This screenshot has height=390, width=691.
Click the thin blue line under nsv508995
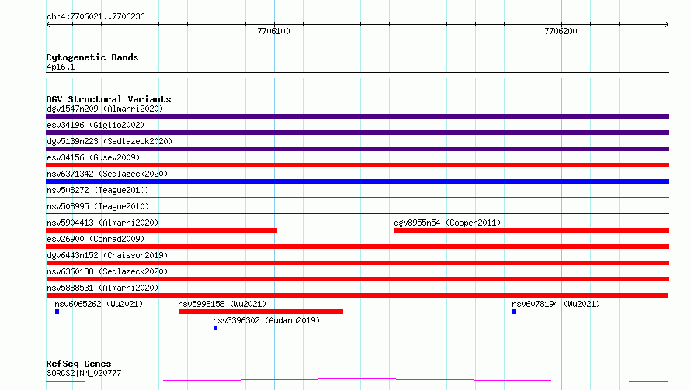(357, 213)
